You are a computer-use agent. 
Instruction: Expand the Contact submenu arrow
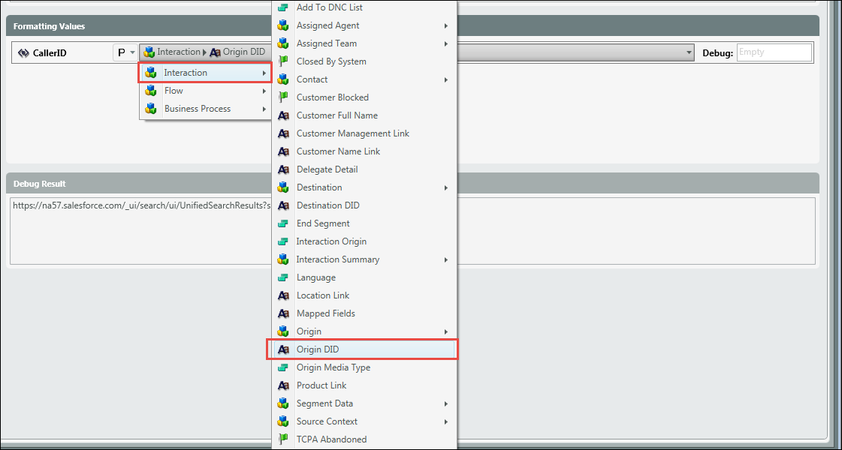[x=446, y=79]
